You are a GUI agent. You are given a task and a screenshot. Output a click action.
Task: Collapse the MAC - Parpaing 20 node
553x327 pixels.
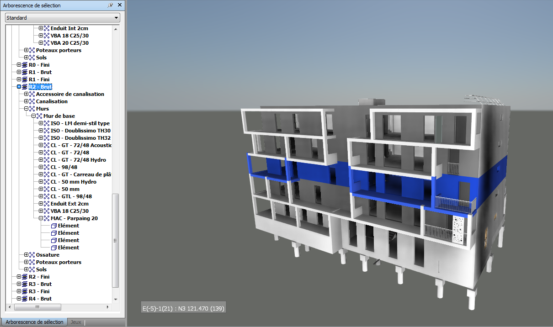tap(41, 218)
